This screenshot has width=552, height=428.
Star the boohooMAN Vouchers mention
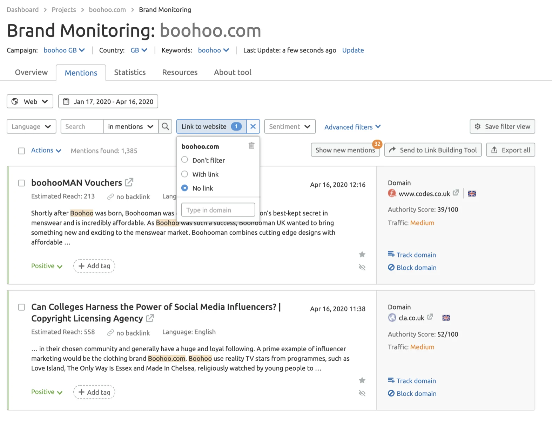pos(362,254)
